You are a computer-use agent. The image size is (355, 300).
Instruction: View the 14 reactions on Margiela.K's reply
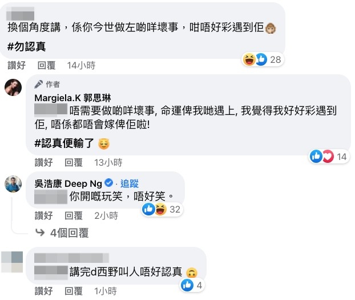(x=329, y=157)
